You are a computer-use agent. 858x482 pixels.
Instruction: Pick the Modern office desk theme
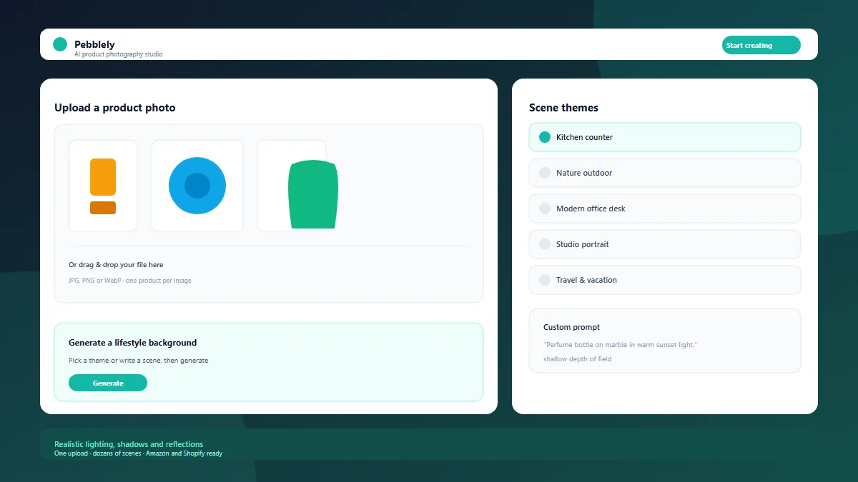click(x=665, y=209)
